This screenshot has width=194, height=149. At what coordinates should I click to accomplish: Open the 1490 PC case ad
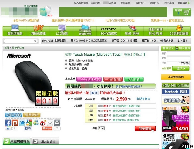(x=176, y=119)
